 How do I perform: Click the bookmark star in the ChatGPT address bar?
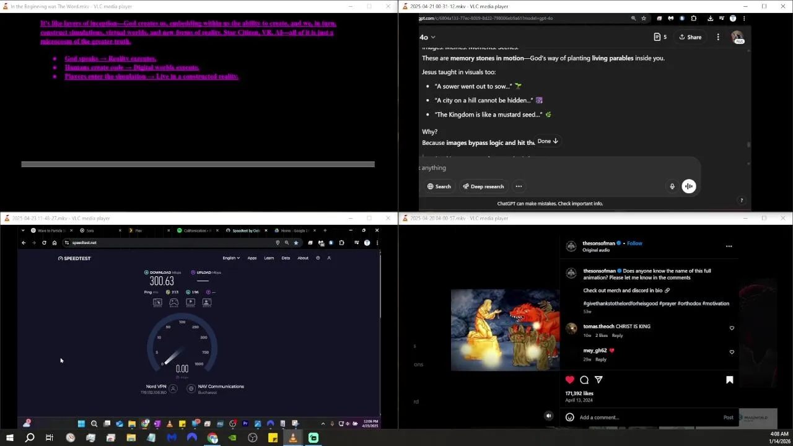644,19
